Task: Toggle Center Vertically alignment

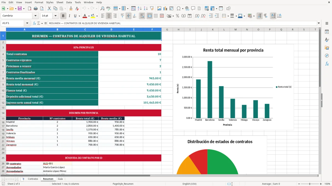Action: click(x=128, y=16)
